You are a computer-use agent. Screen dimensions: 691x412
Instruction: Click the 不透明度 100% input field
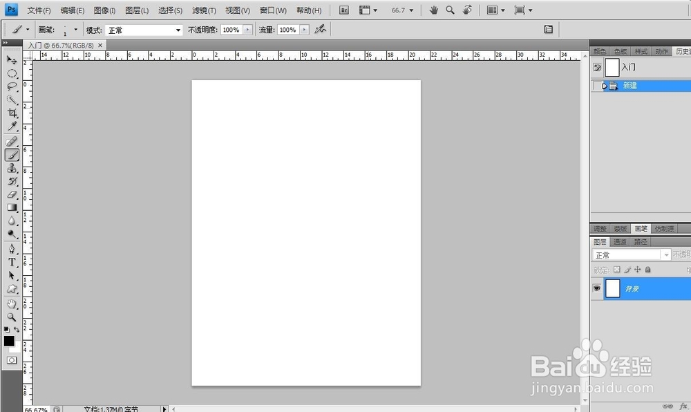(231, 30)
